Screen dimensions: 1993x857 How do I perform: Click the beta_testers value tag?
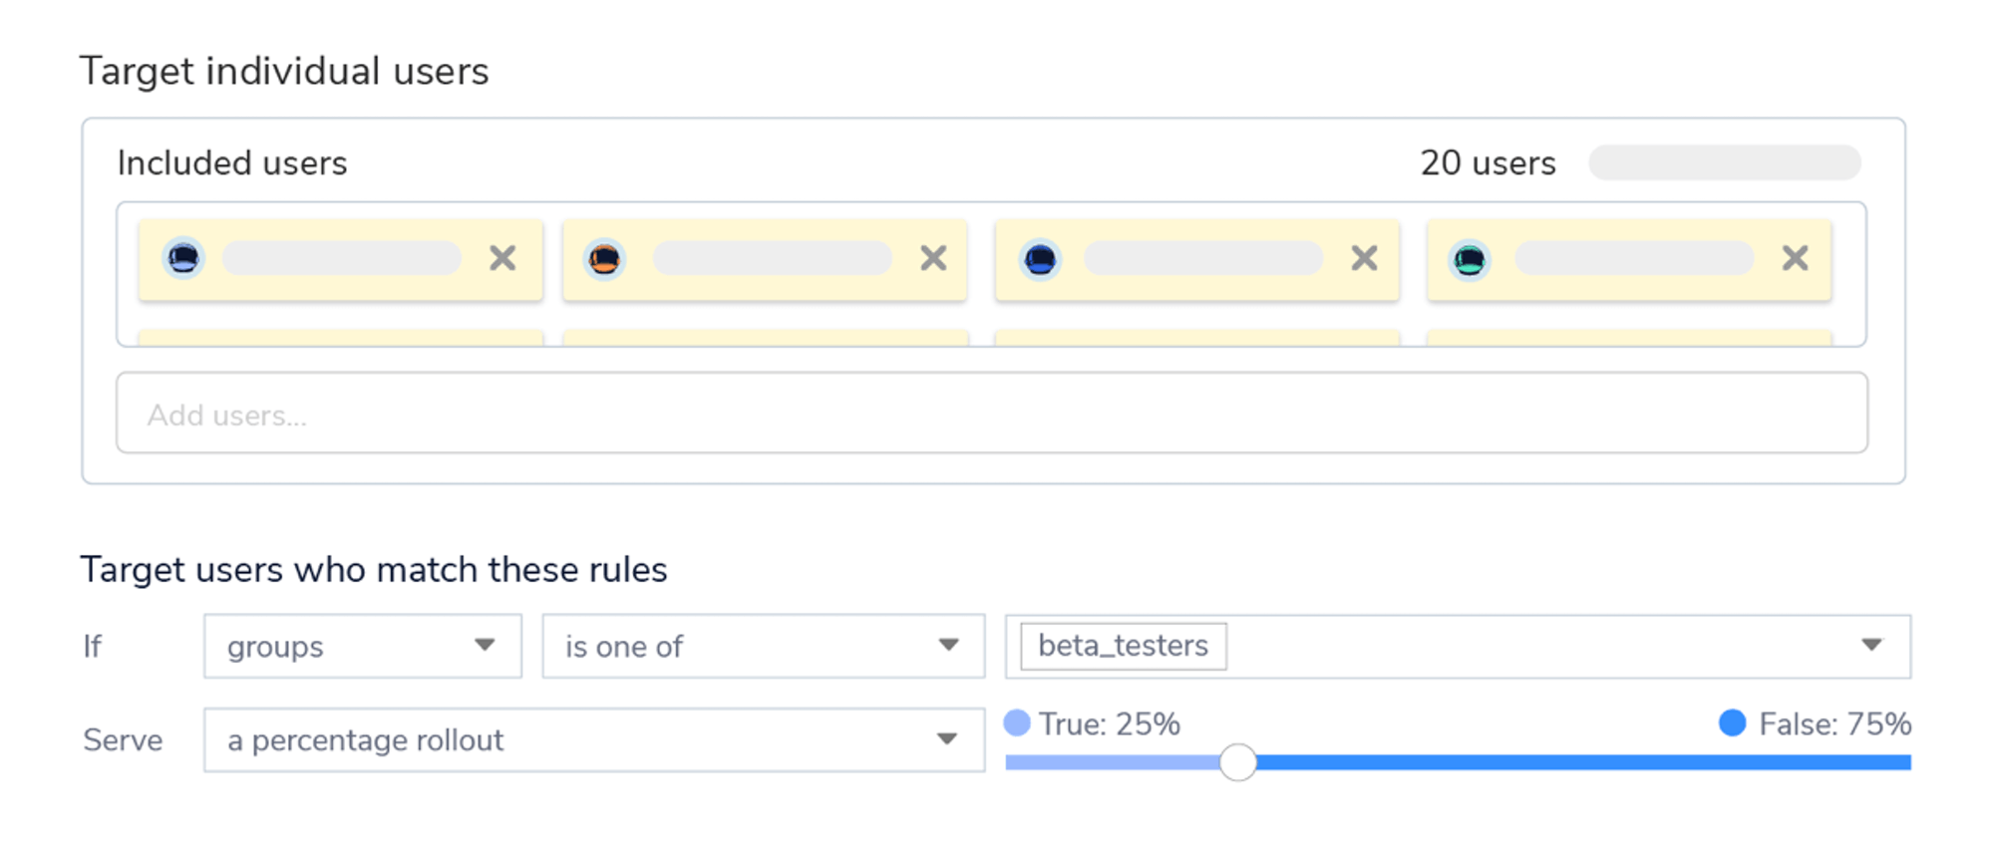[x=1123, y=646]
